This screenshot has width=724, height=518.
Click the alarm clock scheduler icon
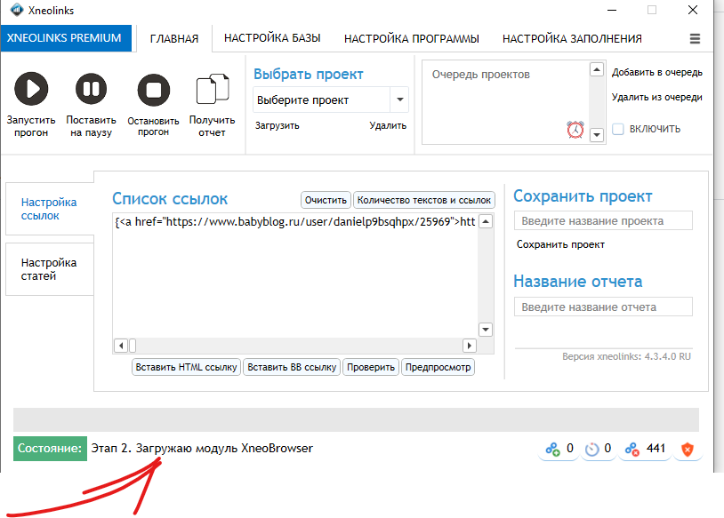point(575,130)
